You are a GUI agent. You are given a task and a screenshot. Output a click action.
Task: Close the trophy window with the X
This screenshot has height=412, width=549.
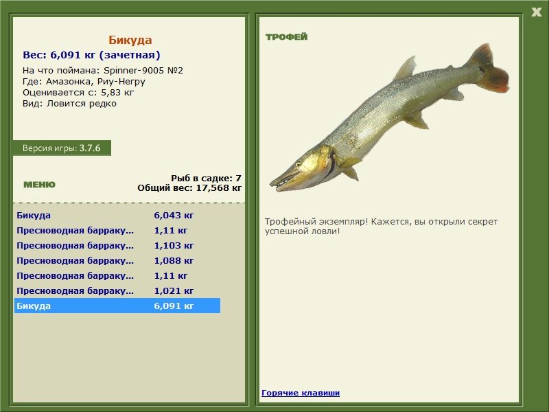tap(536, 12)
